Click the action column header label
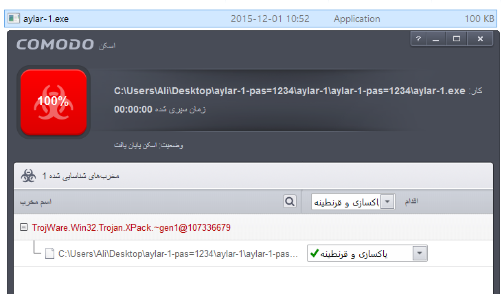Screen dimensions: 502x294 (x=411, y=201)
